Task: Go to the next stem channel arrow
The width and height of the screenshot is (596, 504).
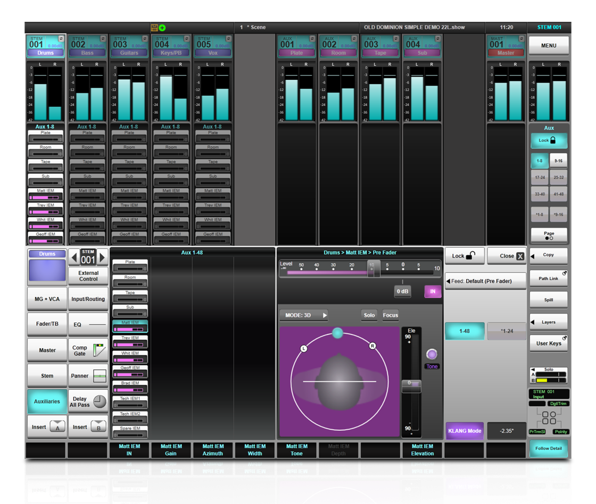Action: coord(102,258)
